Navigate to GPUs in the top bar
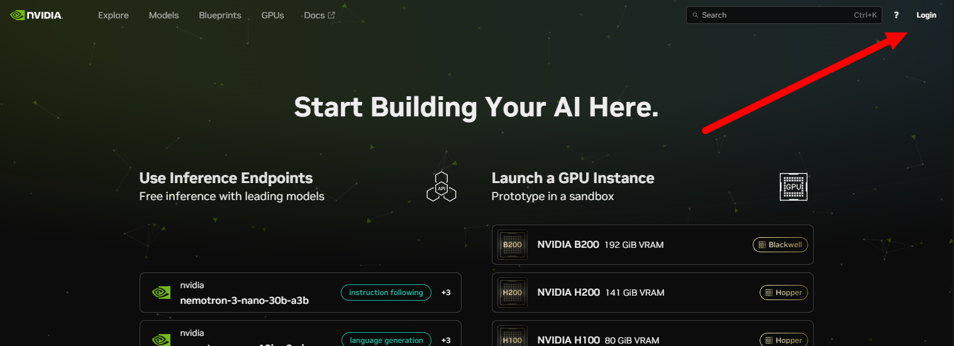This screenshot has height=346, width=954. pos(272,15)
